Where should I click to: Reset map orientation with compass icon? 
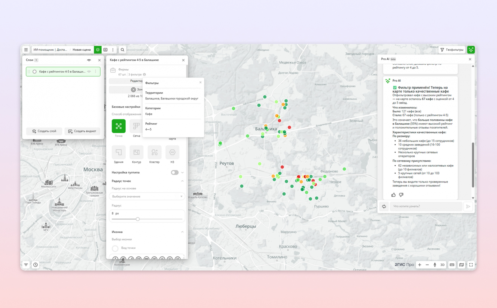[435, 265]
